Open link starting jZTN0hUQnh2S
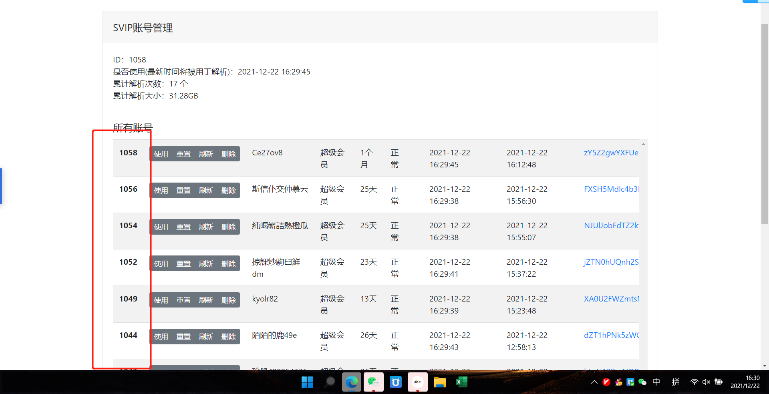Screen dimensions: 769x394 pyautogui.click(x=611, y=262)
